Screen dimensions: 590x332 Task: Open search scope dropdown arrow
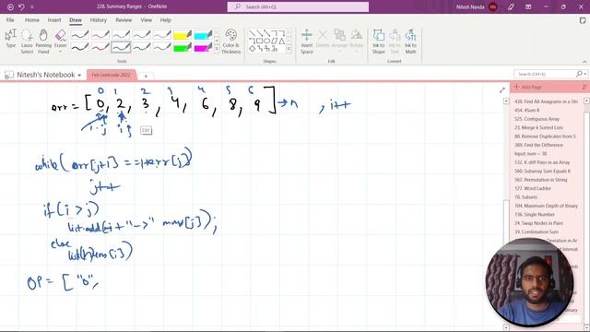click(585, 74)
